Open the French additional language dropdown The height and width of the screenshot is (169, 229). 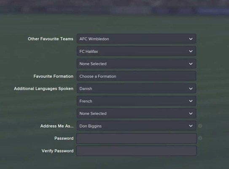tap(136, 101)
